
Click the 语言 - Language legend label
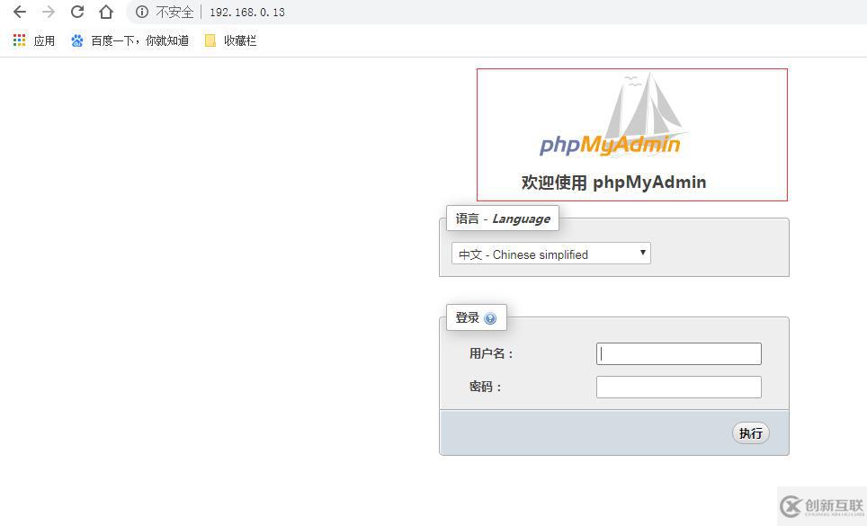click(x=503, y=218)
